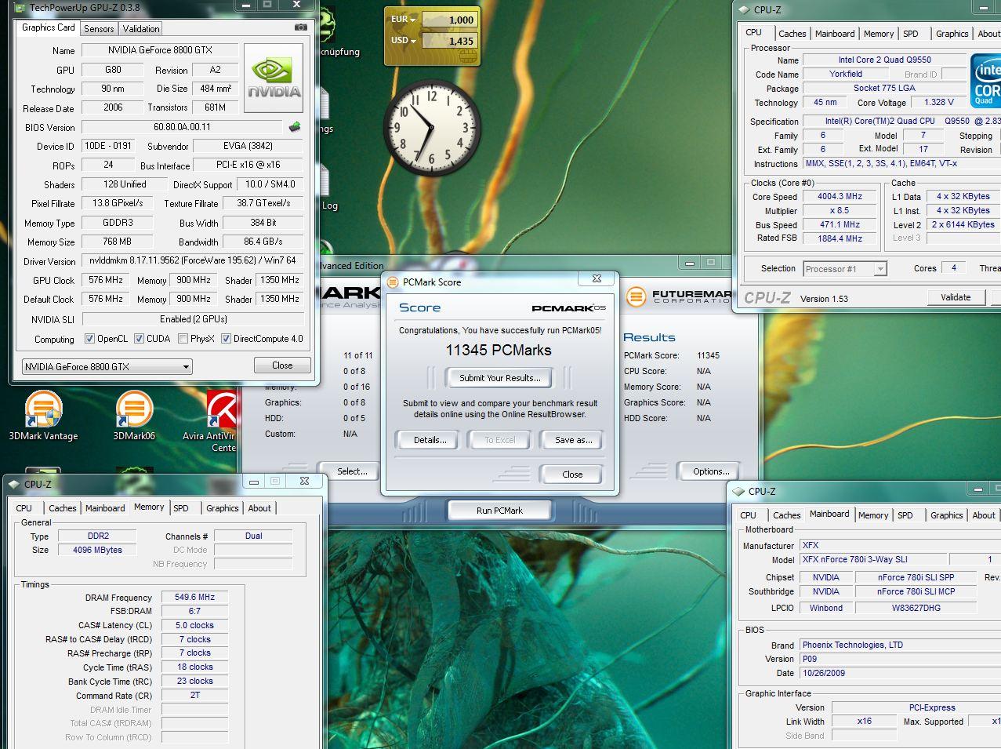
Task: Select the Graphics Card tab in GPU-Z
Action: (49, 27)
